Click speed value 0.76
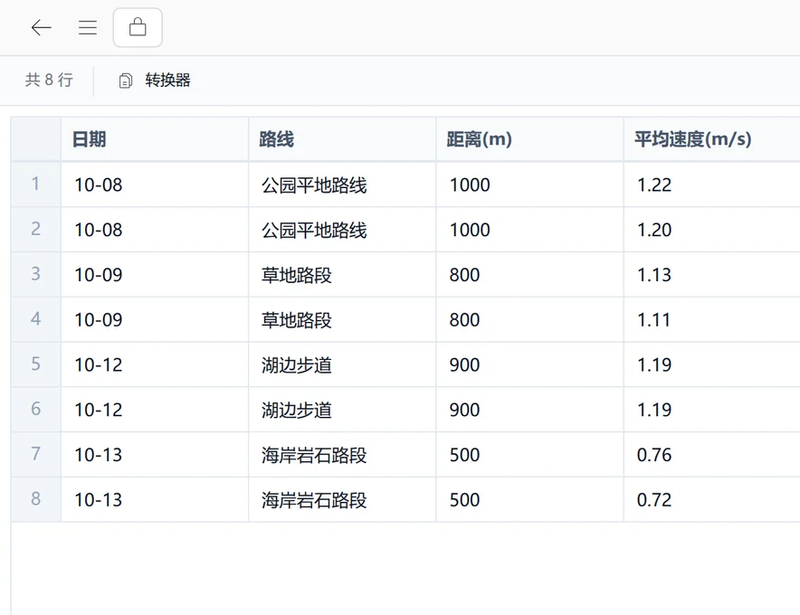This screenshot has width=800, height=615. pyautogui.click(x=654, y=454)
